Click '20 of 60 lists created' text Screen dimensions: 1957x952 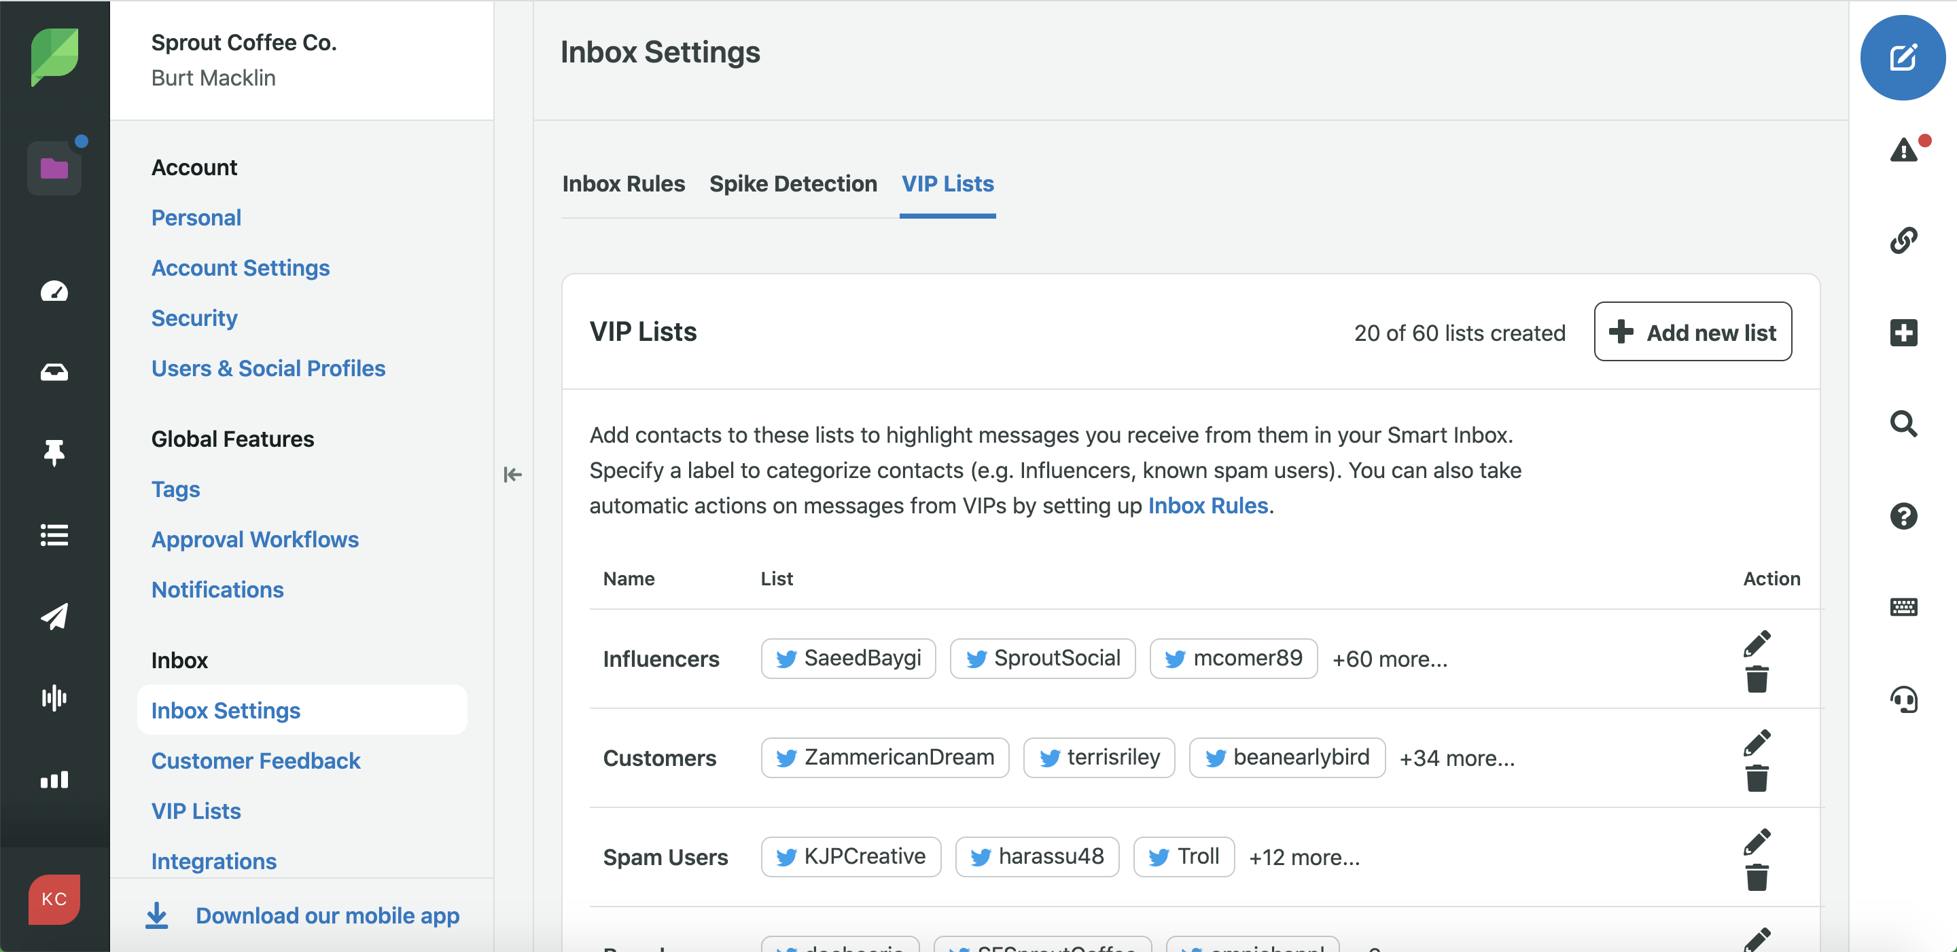tap(1460, 333)
